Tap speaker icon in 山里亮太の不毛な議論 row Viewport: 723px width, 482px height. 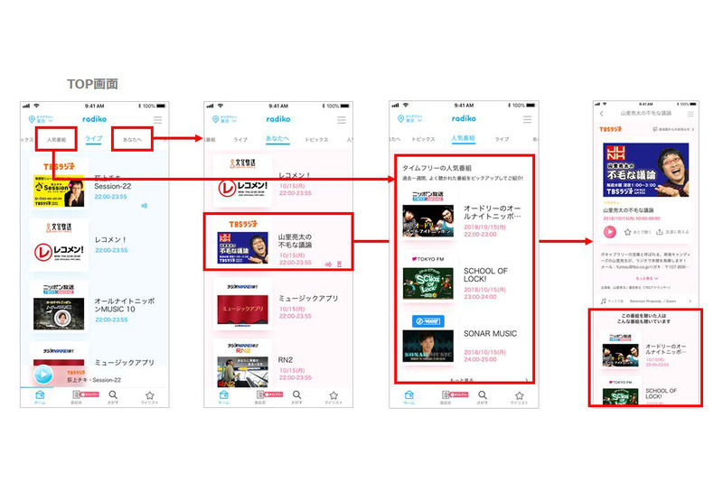(x=328, y=264)
